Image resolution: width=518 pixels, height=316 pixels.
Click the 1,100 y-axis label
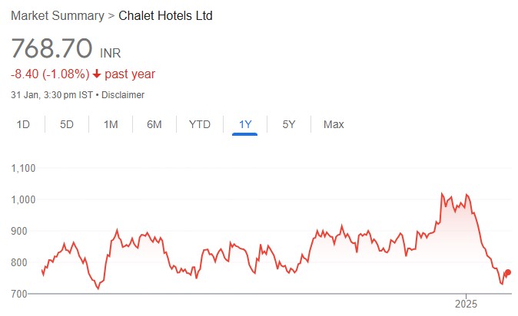coord(25,167)
